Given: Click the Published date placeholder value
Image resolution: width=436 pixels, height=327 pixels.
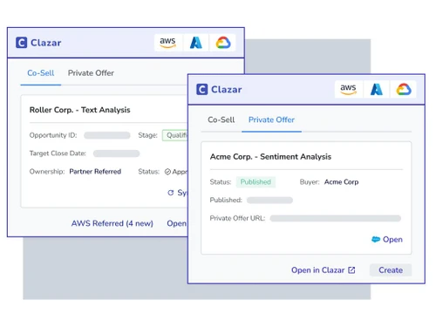Looking at the screenshot, I should [x=269, y=200].
